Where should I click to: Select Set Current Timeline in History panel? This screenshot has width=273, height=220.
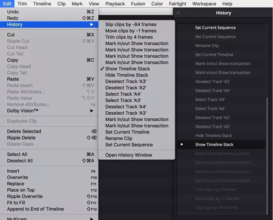coord(221,54)
